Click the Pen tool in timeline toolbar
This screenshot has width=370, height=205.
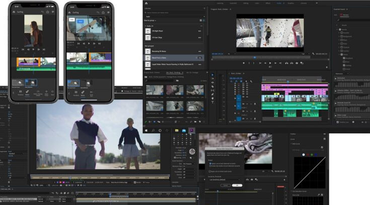click(x=213, y=93)
